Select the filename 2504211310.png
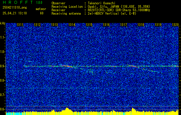Image resolution: width=181 pixels, height=115 pixels. tap(15, 7)
